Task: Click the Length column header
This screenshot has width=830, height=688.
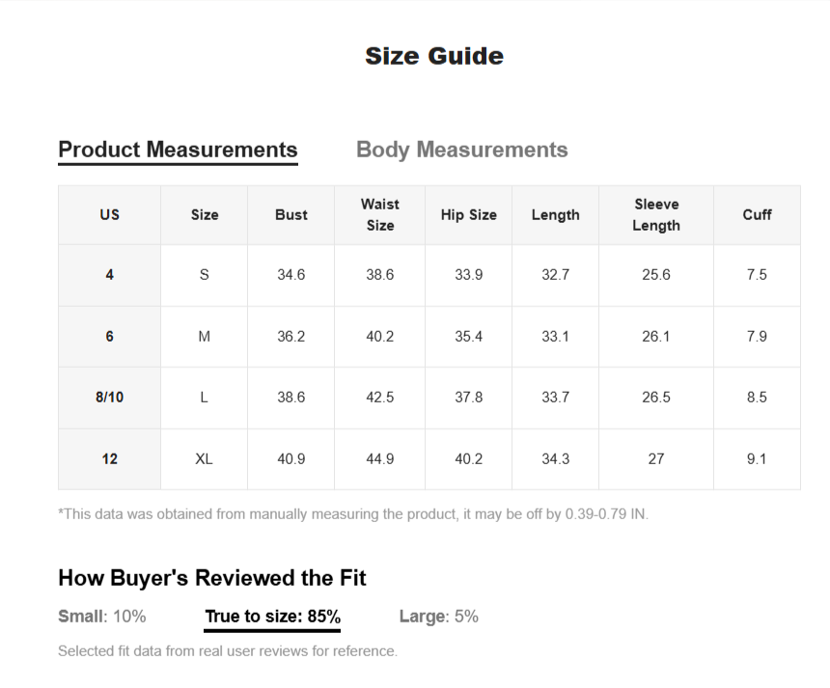Action: (555, 215)
